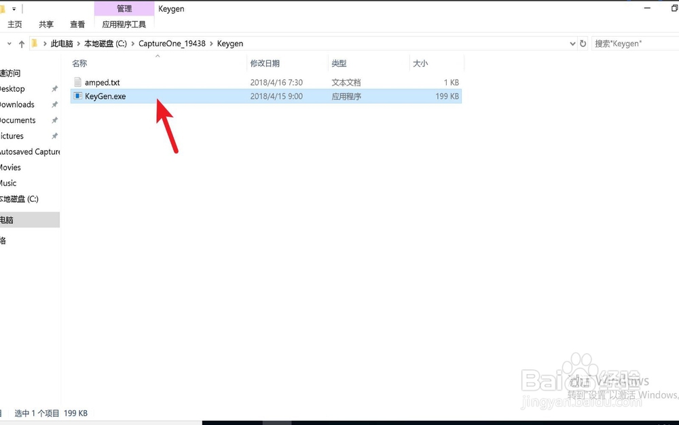Refresh the current folder view
Viewport: 679px width, 425px height.
[583, 43]
